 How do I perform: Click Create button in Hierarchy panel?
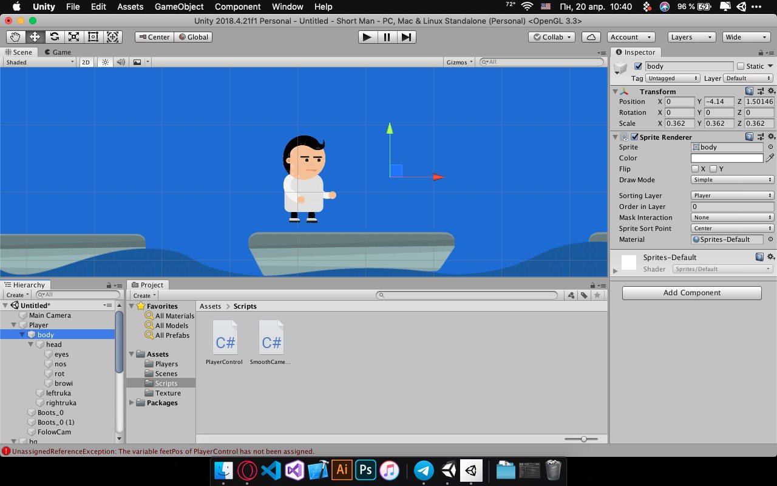18,295
